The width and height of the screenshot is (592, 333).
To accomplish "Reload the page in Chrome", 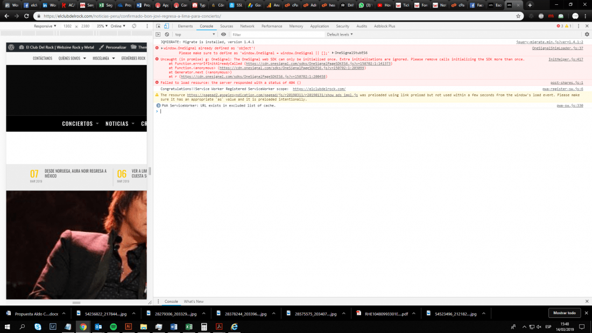I will [26, 16].
